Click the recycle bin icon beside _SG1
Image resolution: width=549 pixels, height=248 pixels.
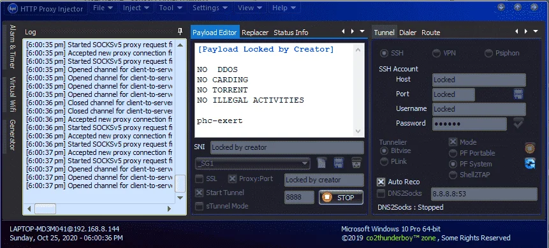[x=356, y=163]
